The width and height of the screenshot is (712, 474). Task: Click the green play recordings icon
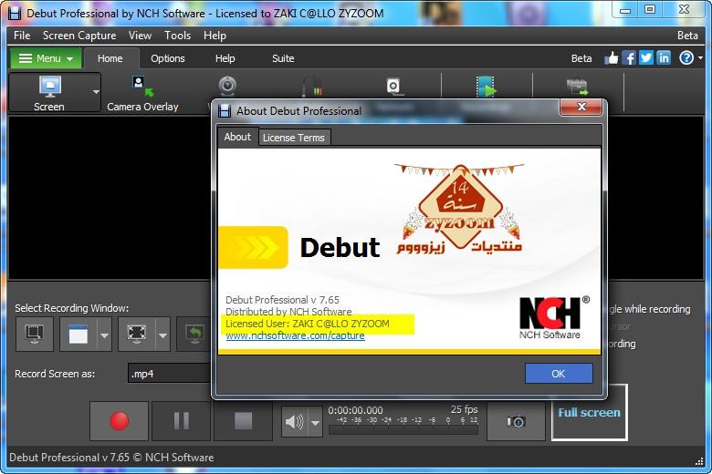click(485, 87)
